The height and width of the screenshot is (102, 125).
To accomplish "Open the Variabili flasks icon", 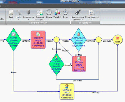I will (57, 12).
